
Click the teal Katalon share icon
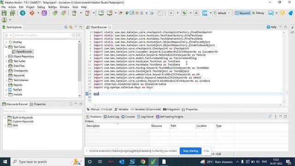[23, 13]
